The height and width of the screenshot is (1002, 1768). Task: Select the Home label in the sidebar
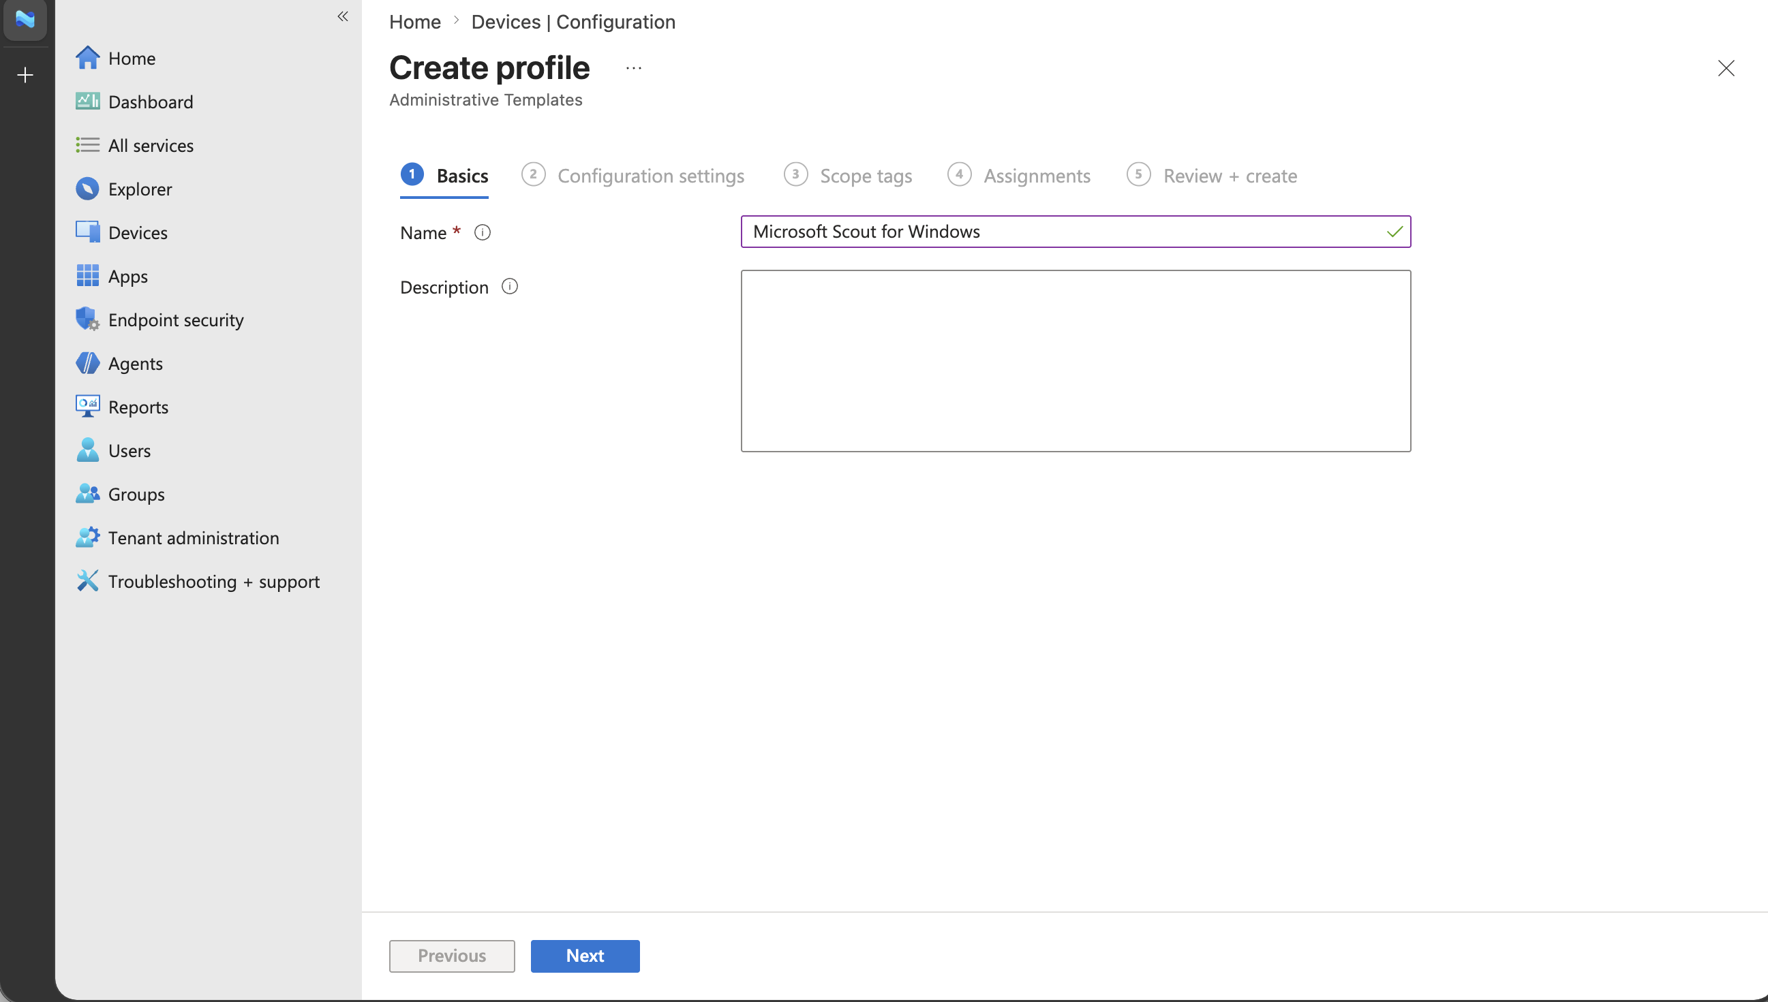coord(132,59)
